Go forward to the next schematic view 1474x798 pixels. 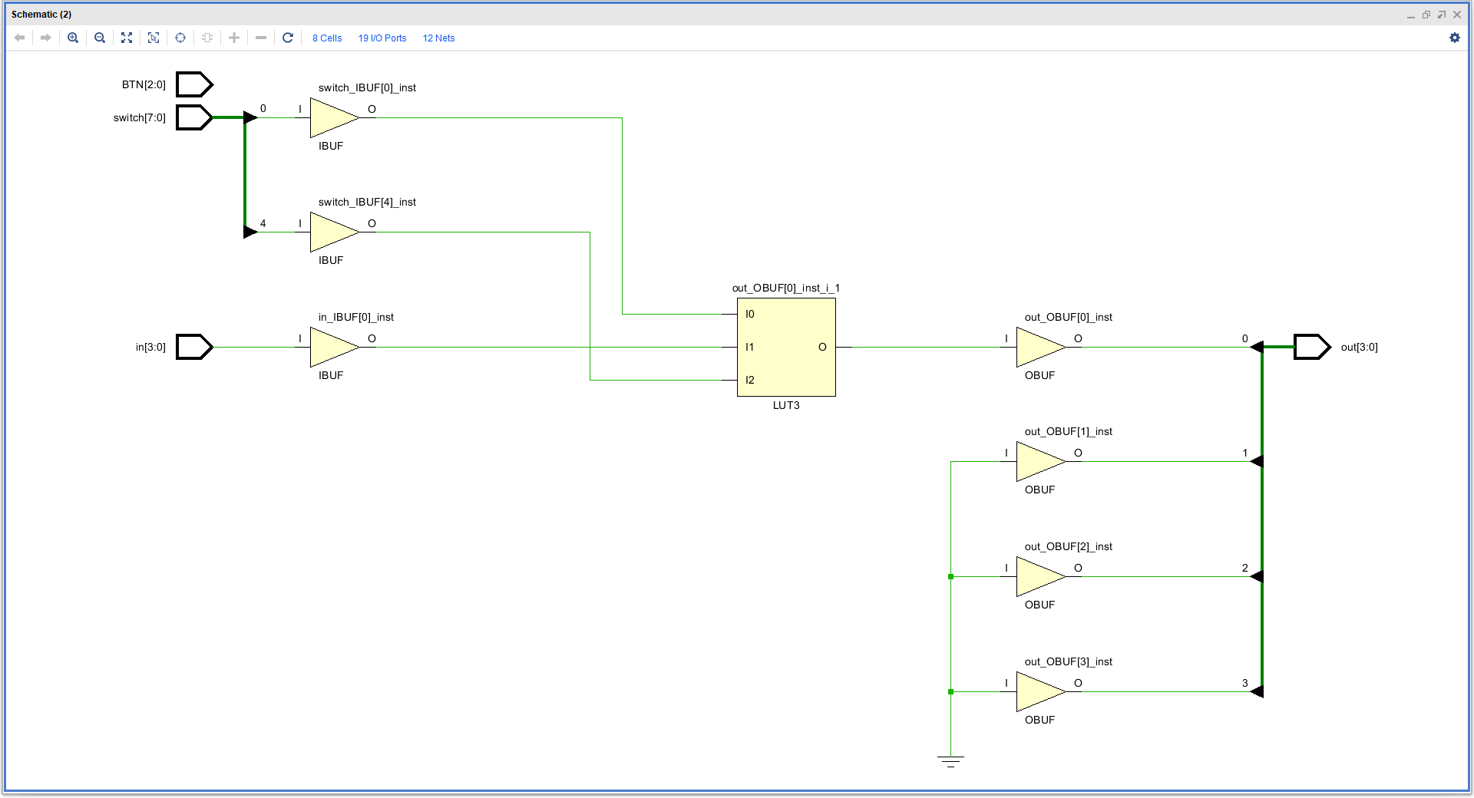coord(46,38)
